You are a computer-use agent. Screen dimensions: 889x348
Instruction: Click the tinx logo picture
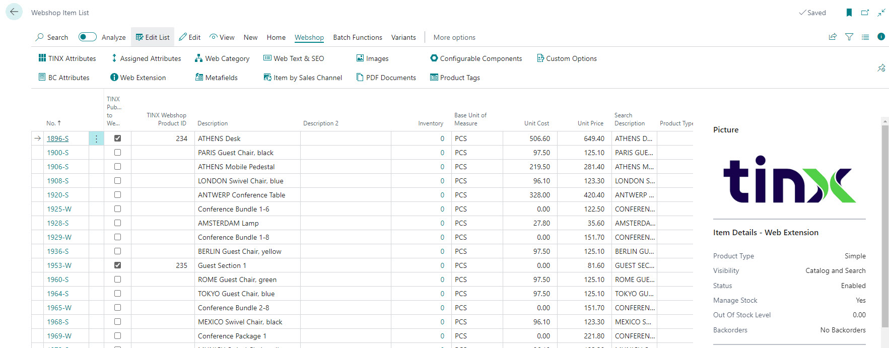click(789, 179)
